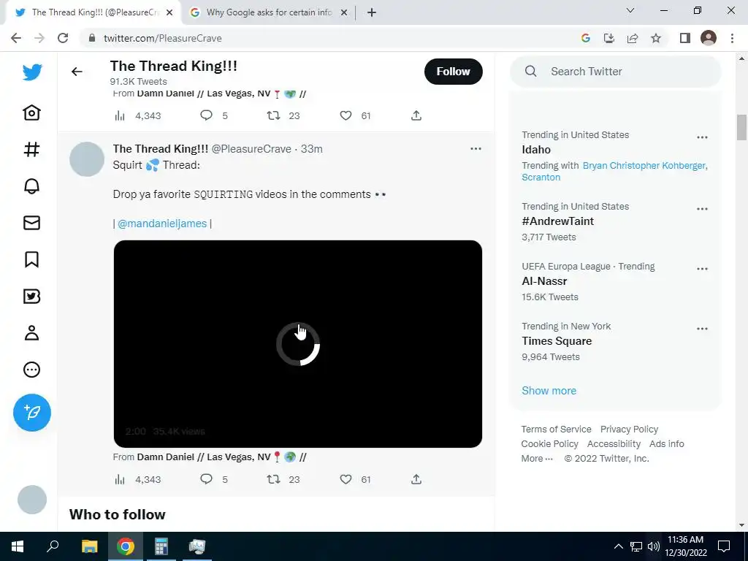Open the Home icon in sidebar
This screenshot has height=561, width=748.
pos(32,112)
